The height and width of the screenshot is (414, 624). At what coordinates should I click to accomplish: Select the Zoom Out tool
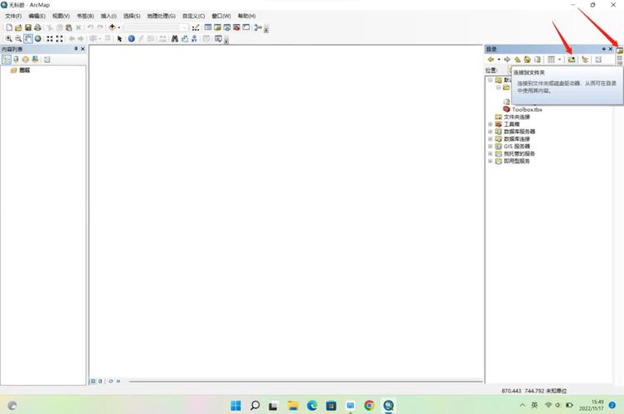coord(18,39)
